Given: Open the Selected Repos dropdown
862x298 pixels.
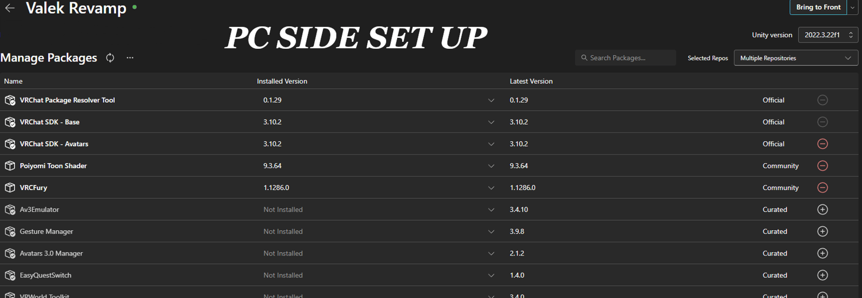Looking at the screenshot, I should click(x=795, y=58).
